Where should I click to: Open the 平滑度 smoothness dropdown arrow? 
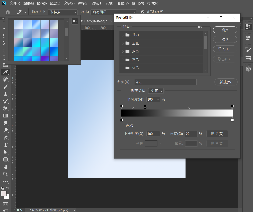click(x=158, y=99)
